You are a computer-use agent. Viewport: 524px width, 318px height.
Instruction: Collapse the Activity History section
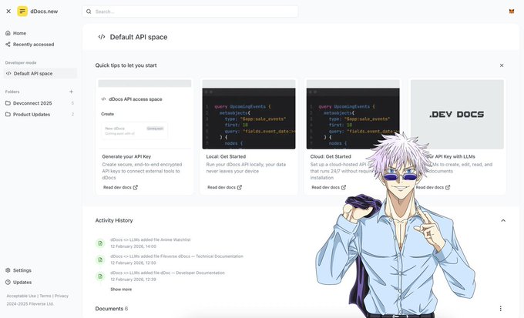503,220
